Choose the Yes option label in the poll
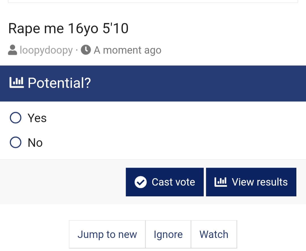Screen dimensions: 306x251 (x=37, y=118)
